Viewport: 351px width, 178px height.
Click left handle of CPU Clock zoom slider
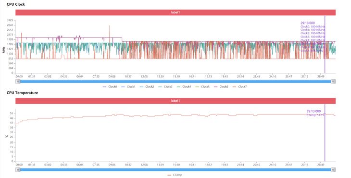point(18,82)
